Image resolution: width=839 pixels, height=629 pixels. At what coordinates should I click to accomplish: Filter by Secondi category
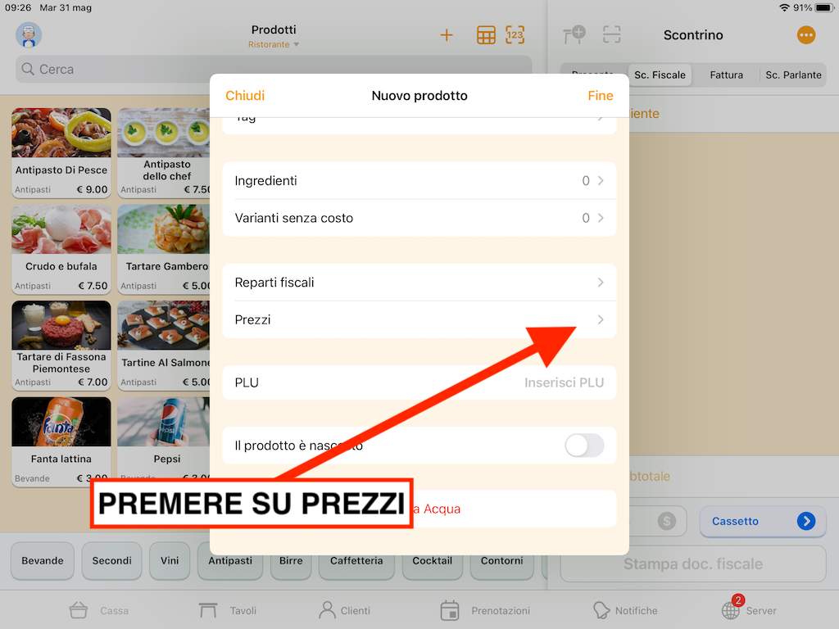coord(111,560)
